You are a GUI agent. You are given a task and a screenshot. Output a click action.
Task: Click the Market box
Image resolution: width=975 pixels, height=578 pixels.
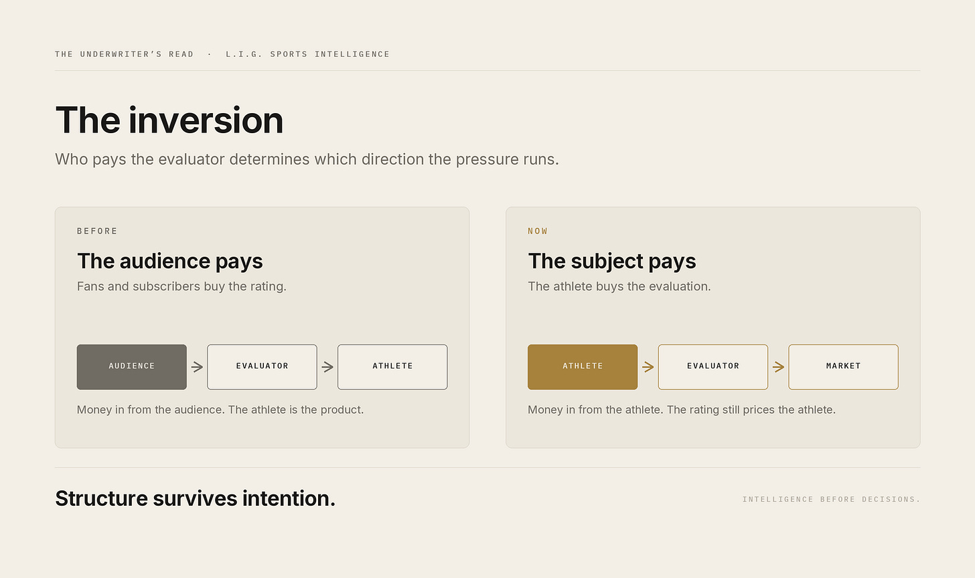tap(843, 367)
